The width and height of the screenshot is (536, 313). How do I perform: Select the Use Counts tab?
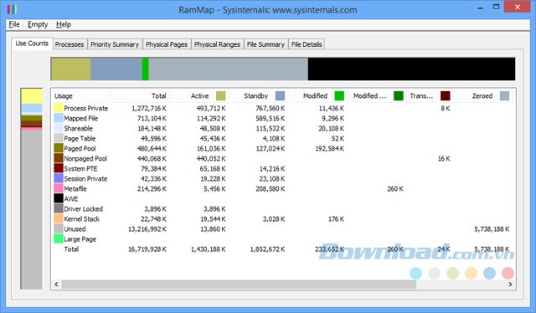[32, 44]
